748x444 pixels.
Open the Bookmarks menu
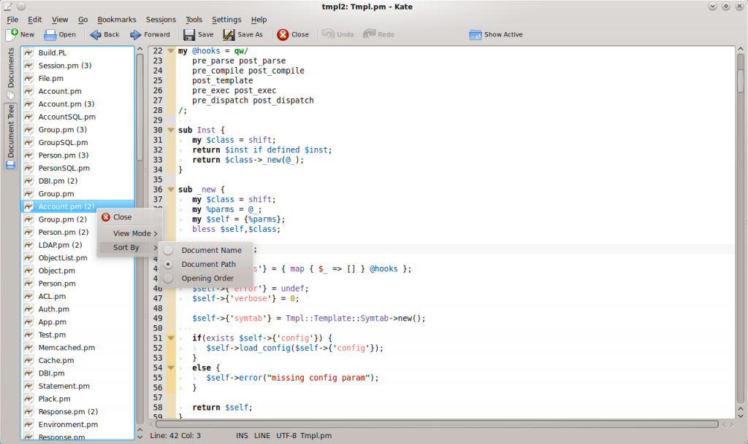tap(116, 20)
